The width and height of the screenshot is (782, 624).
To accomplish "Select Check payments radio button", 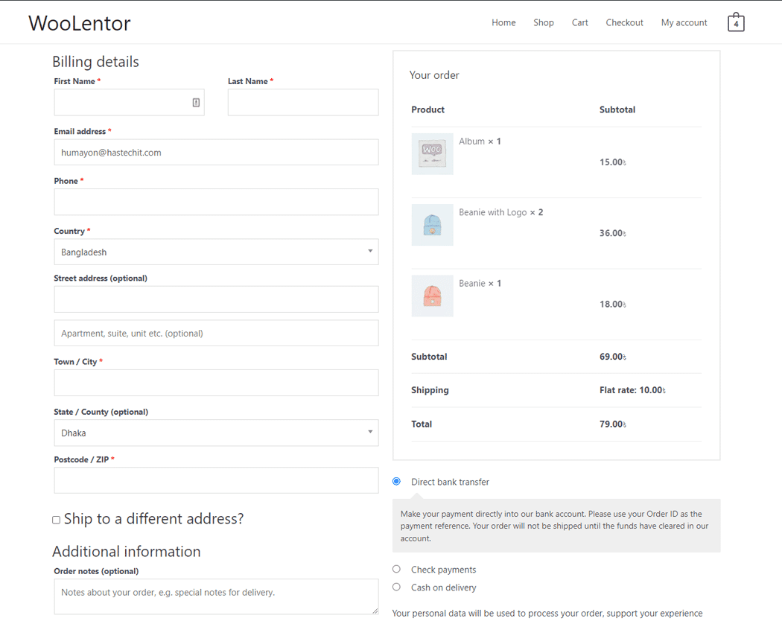I will point(396,570).
